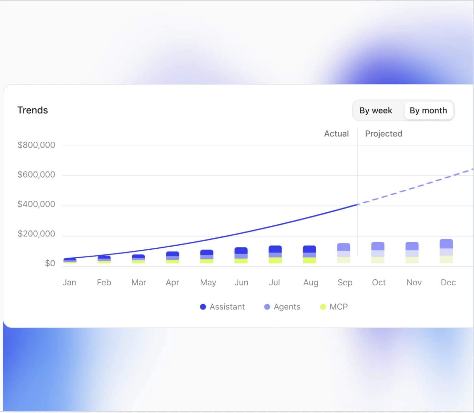
Task: Click the $800,000 axis label
Action: click(x=36, y=145)
